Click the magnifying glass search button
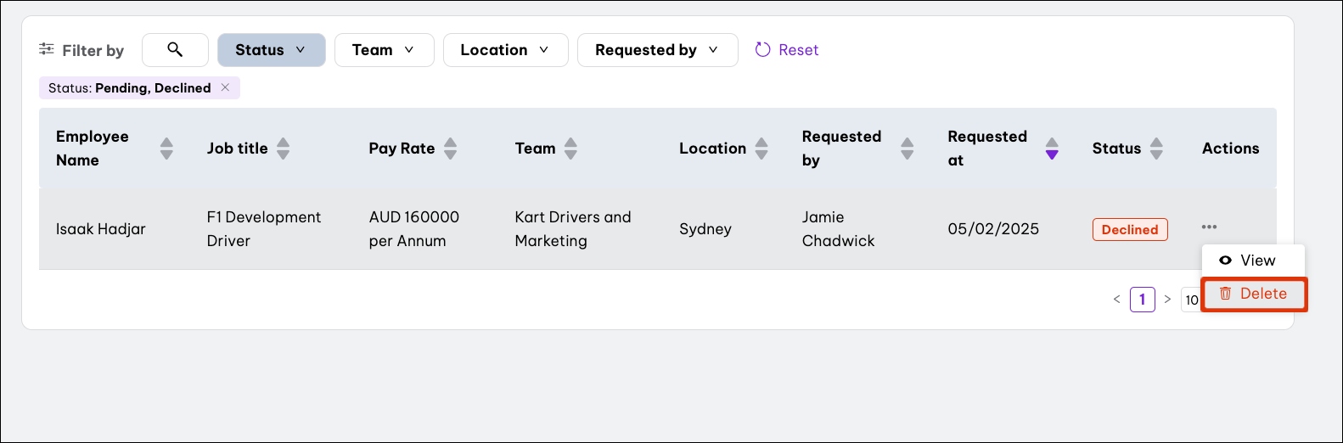Image resolution: width=1343 pixels, height=443 pixels. pyautogui.click(x=175, y=50)
